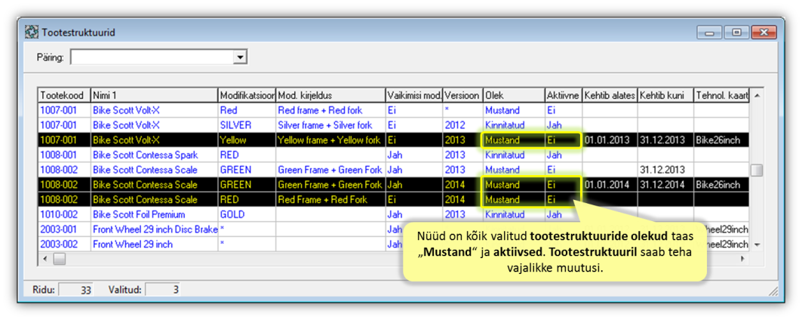Click the 'Red frame + Red fork' description
Screen dimensions: 802x320
pos(321,110)
